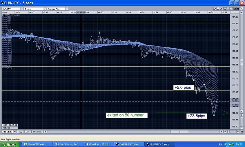Click the 157.00 price axis label
The image size is (245, 147).
tap(235, 44)
